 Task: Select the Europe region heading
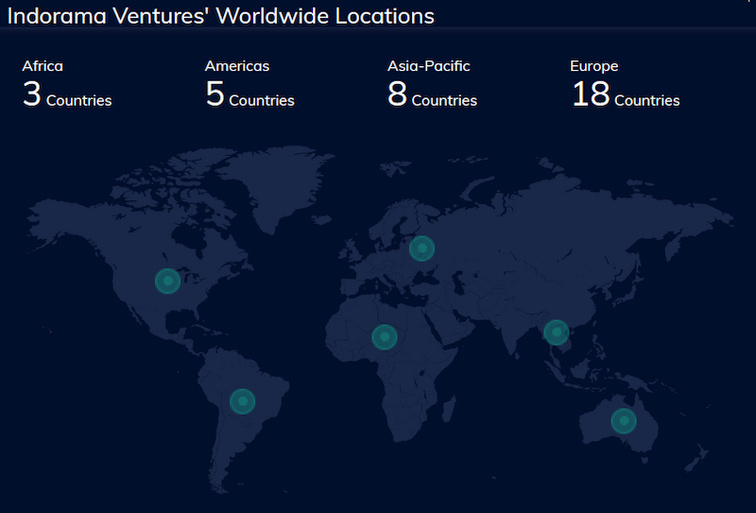click(x=594, y=66)
